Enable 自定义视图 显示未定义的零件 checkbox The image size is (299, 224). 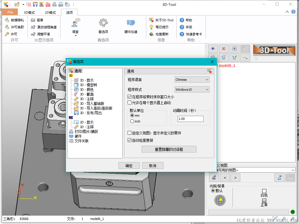point(129,133)
